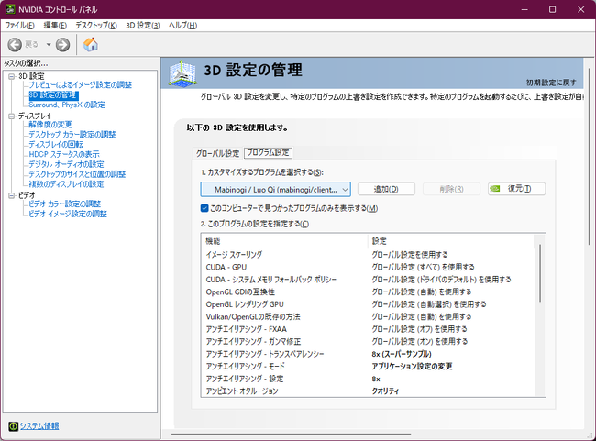
Task: Open back history dropdown arrow
Action: pos(49,45)
